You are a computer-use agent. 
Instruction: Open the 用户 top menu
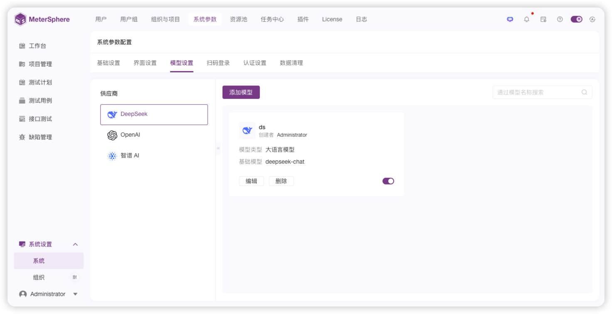[x=101, y=19]
